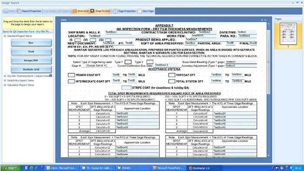The image size is (304, 171).
Task: Check the Topcoat DFT box
Action: coord(172,75)
